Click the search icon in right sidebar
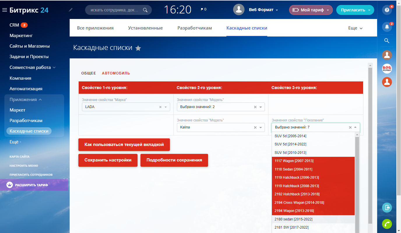The width and height of the screenshot is (401, 233). pos(387,41)
